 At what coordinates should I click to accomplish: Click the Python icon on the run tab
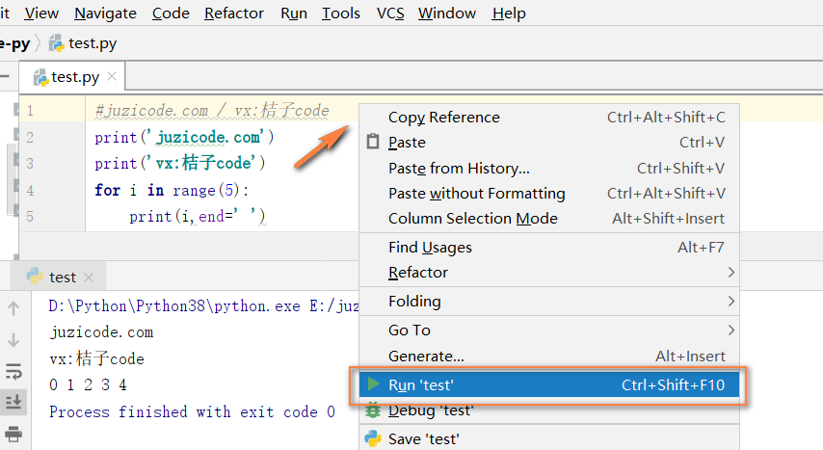pyautogui.click(x=35, y=276)
